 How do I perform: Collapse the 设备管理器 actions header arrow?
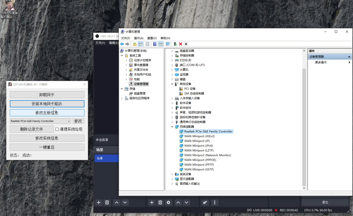(349, 57)
